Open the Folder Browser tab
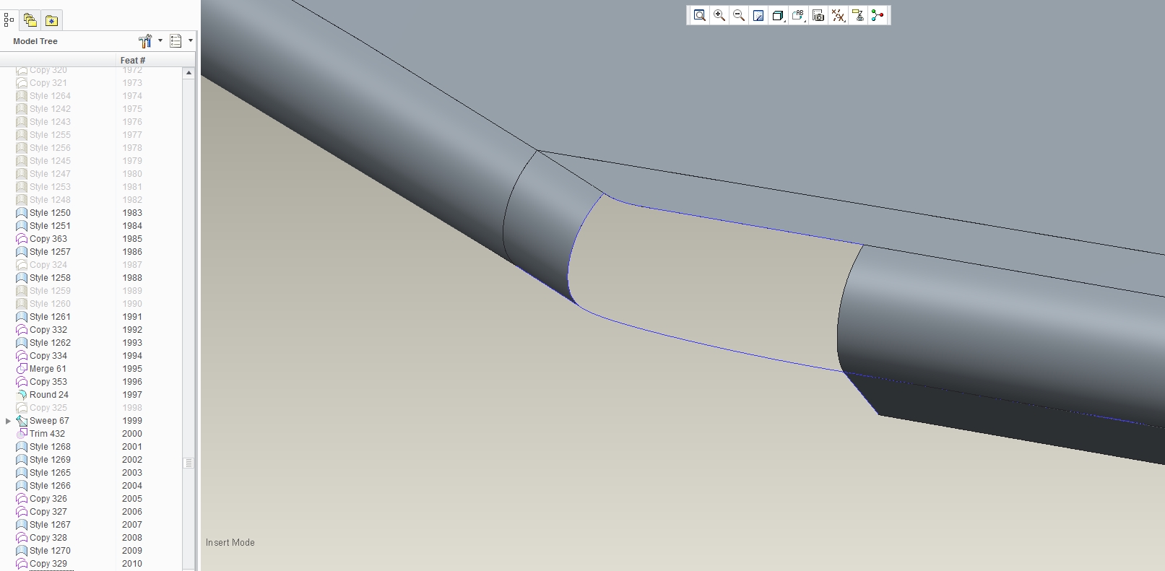The image size is (1165, 571). 30,20
